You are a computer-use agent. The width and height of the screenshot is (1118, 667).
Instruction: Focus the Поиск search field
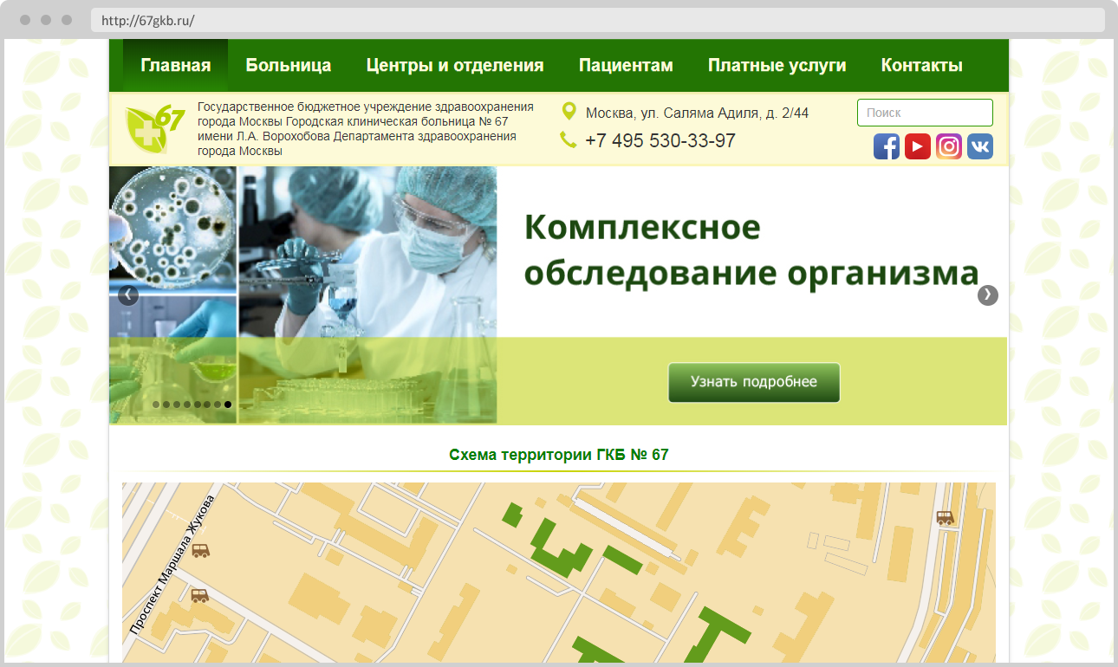pyautogui.click(x=925, y=113)
